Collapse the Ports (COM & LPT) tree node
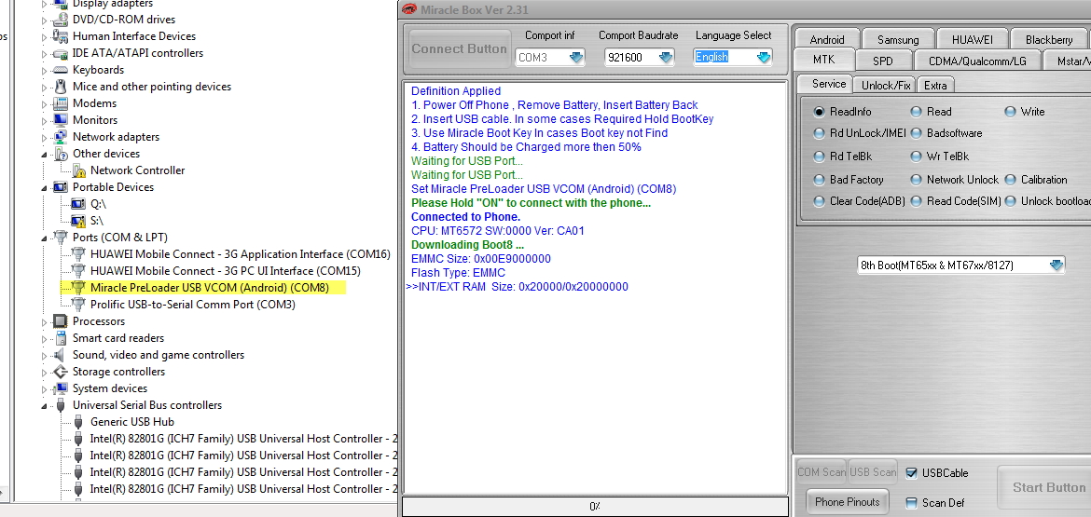 click(44, 238)
